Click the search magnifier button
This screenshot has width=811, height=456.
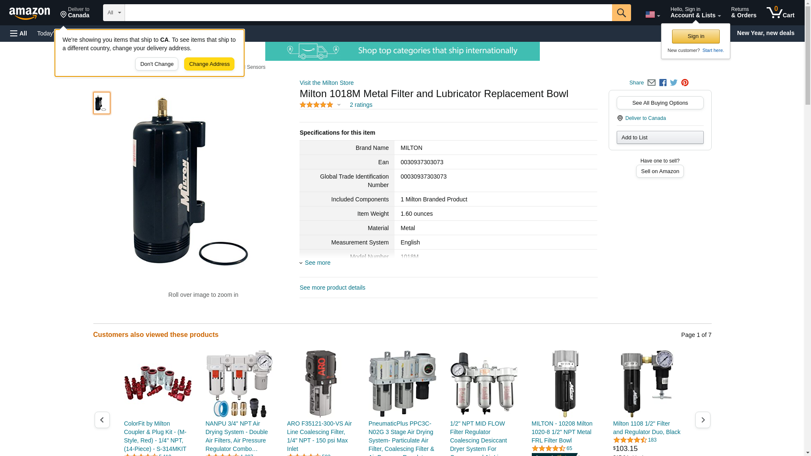621,13
